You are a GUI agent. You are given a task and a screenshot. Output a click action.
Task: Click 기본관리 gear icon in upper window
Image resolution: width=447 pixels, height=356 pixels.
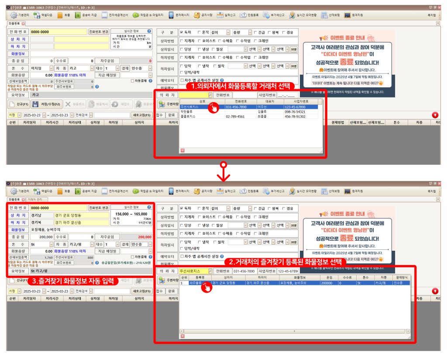(14, 15)
